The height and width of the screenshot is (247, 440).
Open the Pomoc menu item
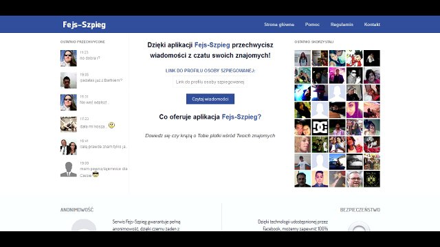pos(312,25)
